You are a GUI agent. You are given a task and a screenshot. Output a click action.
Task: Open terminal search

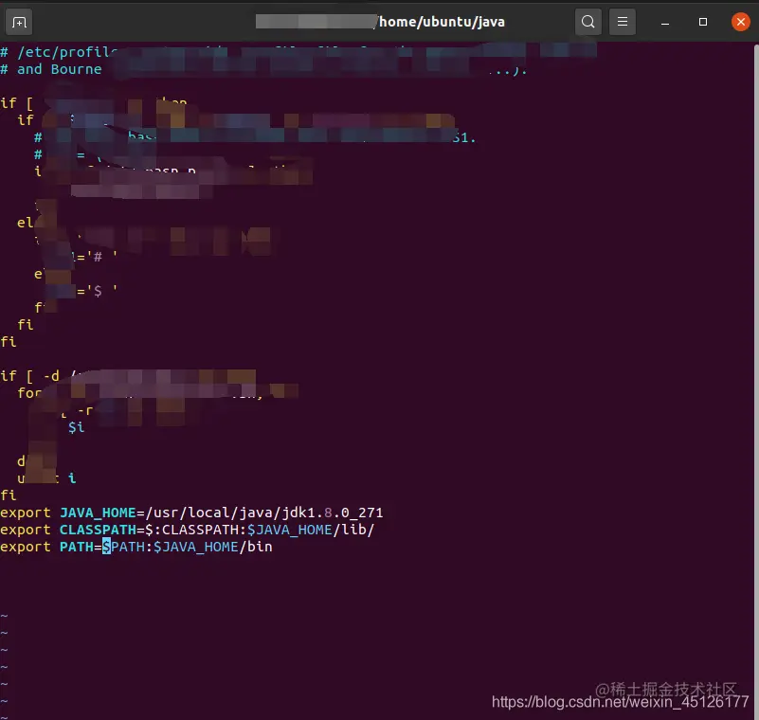pyautogui.click(x=588, y=22)
